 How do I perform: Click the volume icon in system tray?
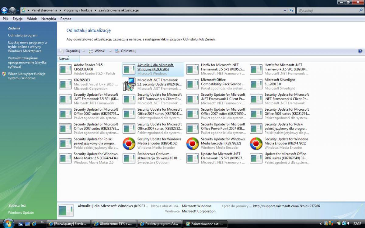(x=348, y=224)
